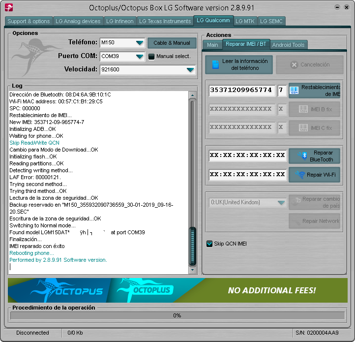Switch to LG SEMC tab

tap(271, 21)
